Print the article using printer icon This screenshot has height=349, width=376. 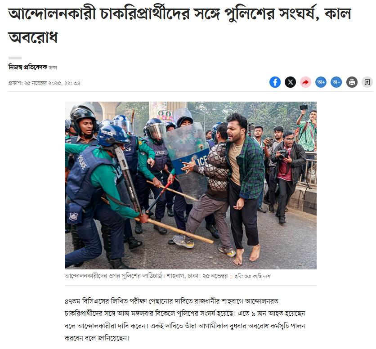pos(352,82)
